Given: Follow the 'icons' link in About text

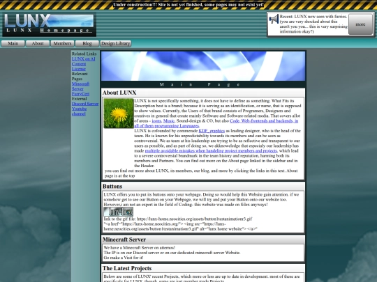Looking at the screenshot, I should click(156, 121).
